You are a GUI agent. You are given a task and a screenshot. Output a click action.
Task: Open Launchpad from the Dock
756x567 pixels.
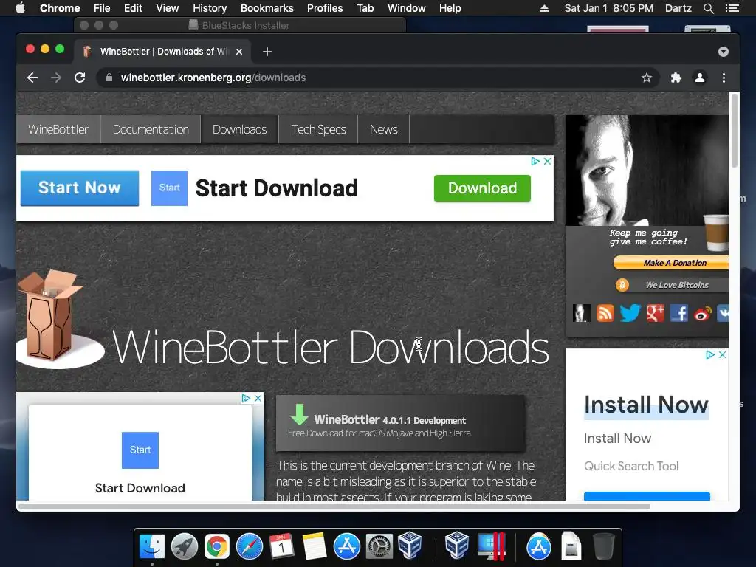[x=184, y=546]
